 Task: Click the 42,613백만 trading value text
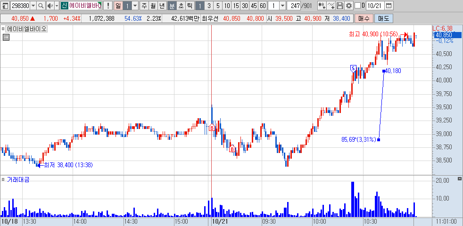click(185, 18)
